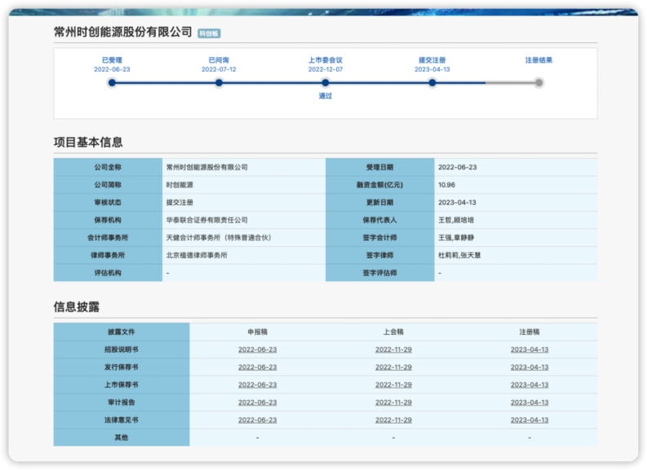Open 审计报告 注册稿 dated 2023-04-13
647x470 pixels.
click(530, 402)
